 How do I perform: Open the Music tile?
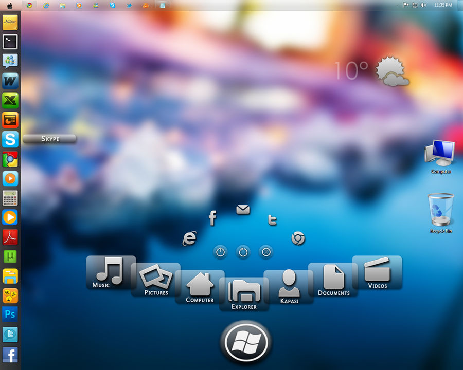pos(111,273)
